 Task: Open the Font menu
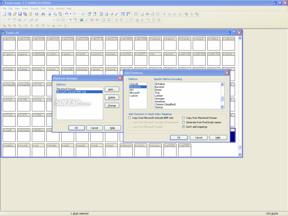pos(43,9)
